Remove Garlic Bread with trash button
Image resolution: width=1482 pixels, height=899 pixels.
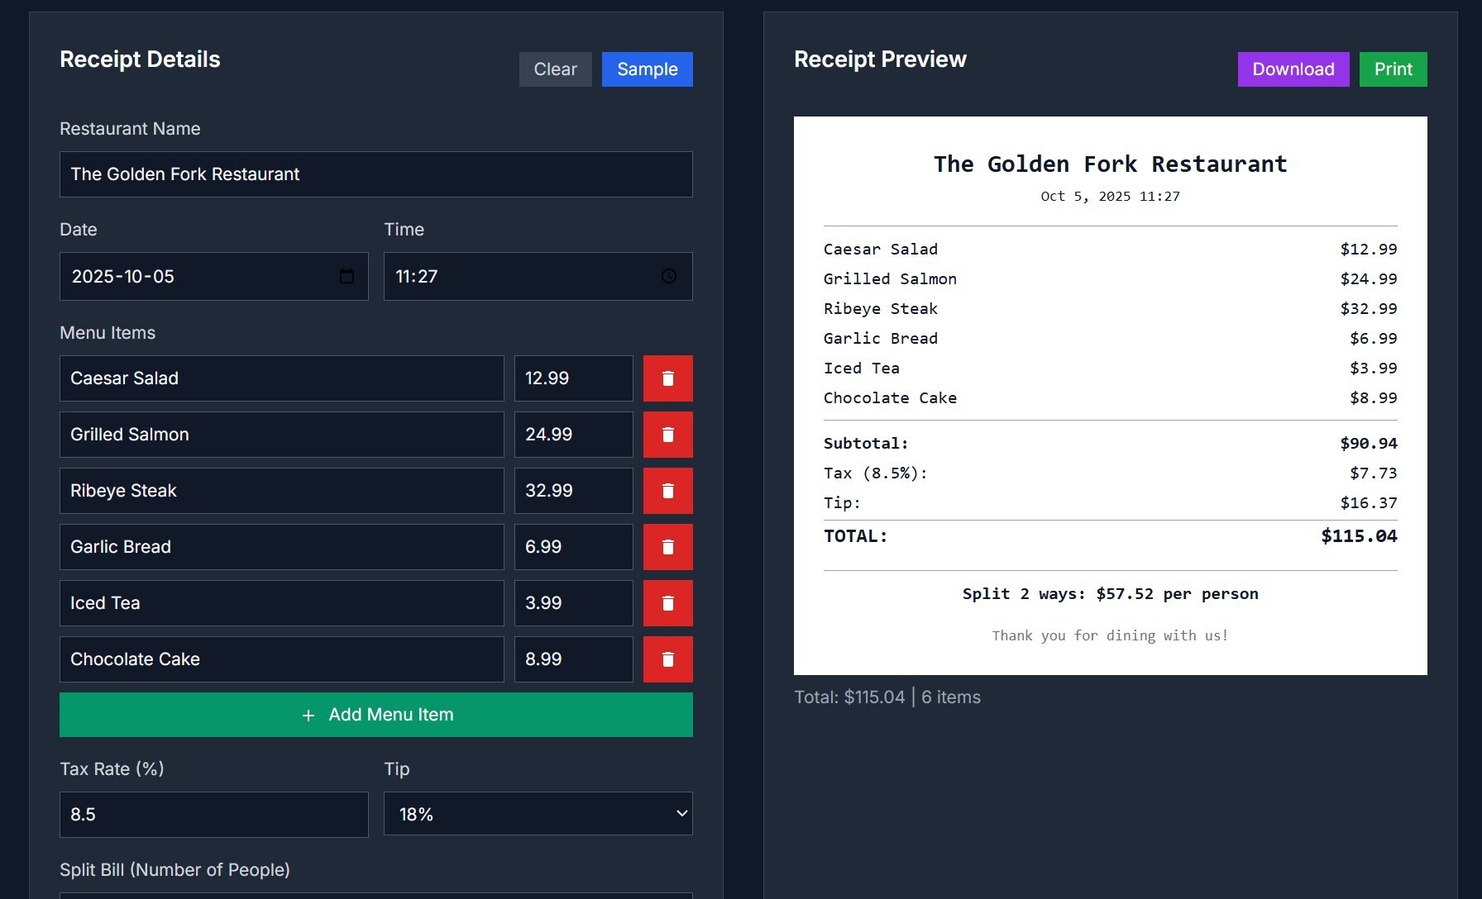[667, 547]
